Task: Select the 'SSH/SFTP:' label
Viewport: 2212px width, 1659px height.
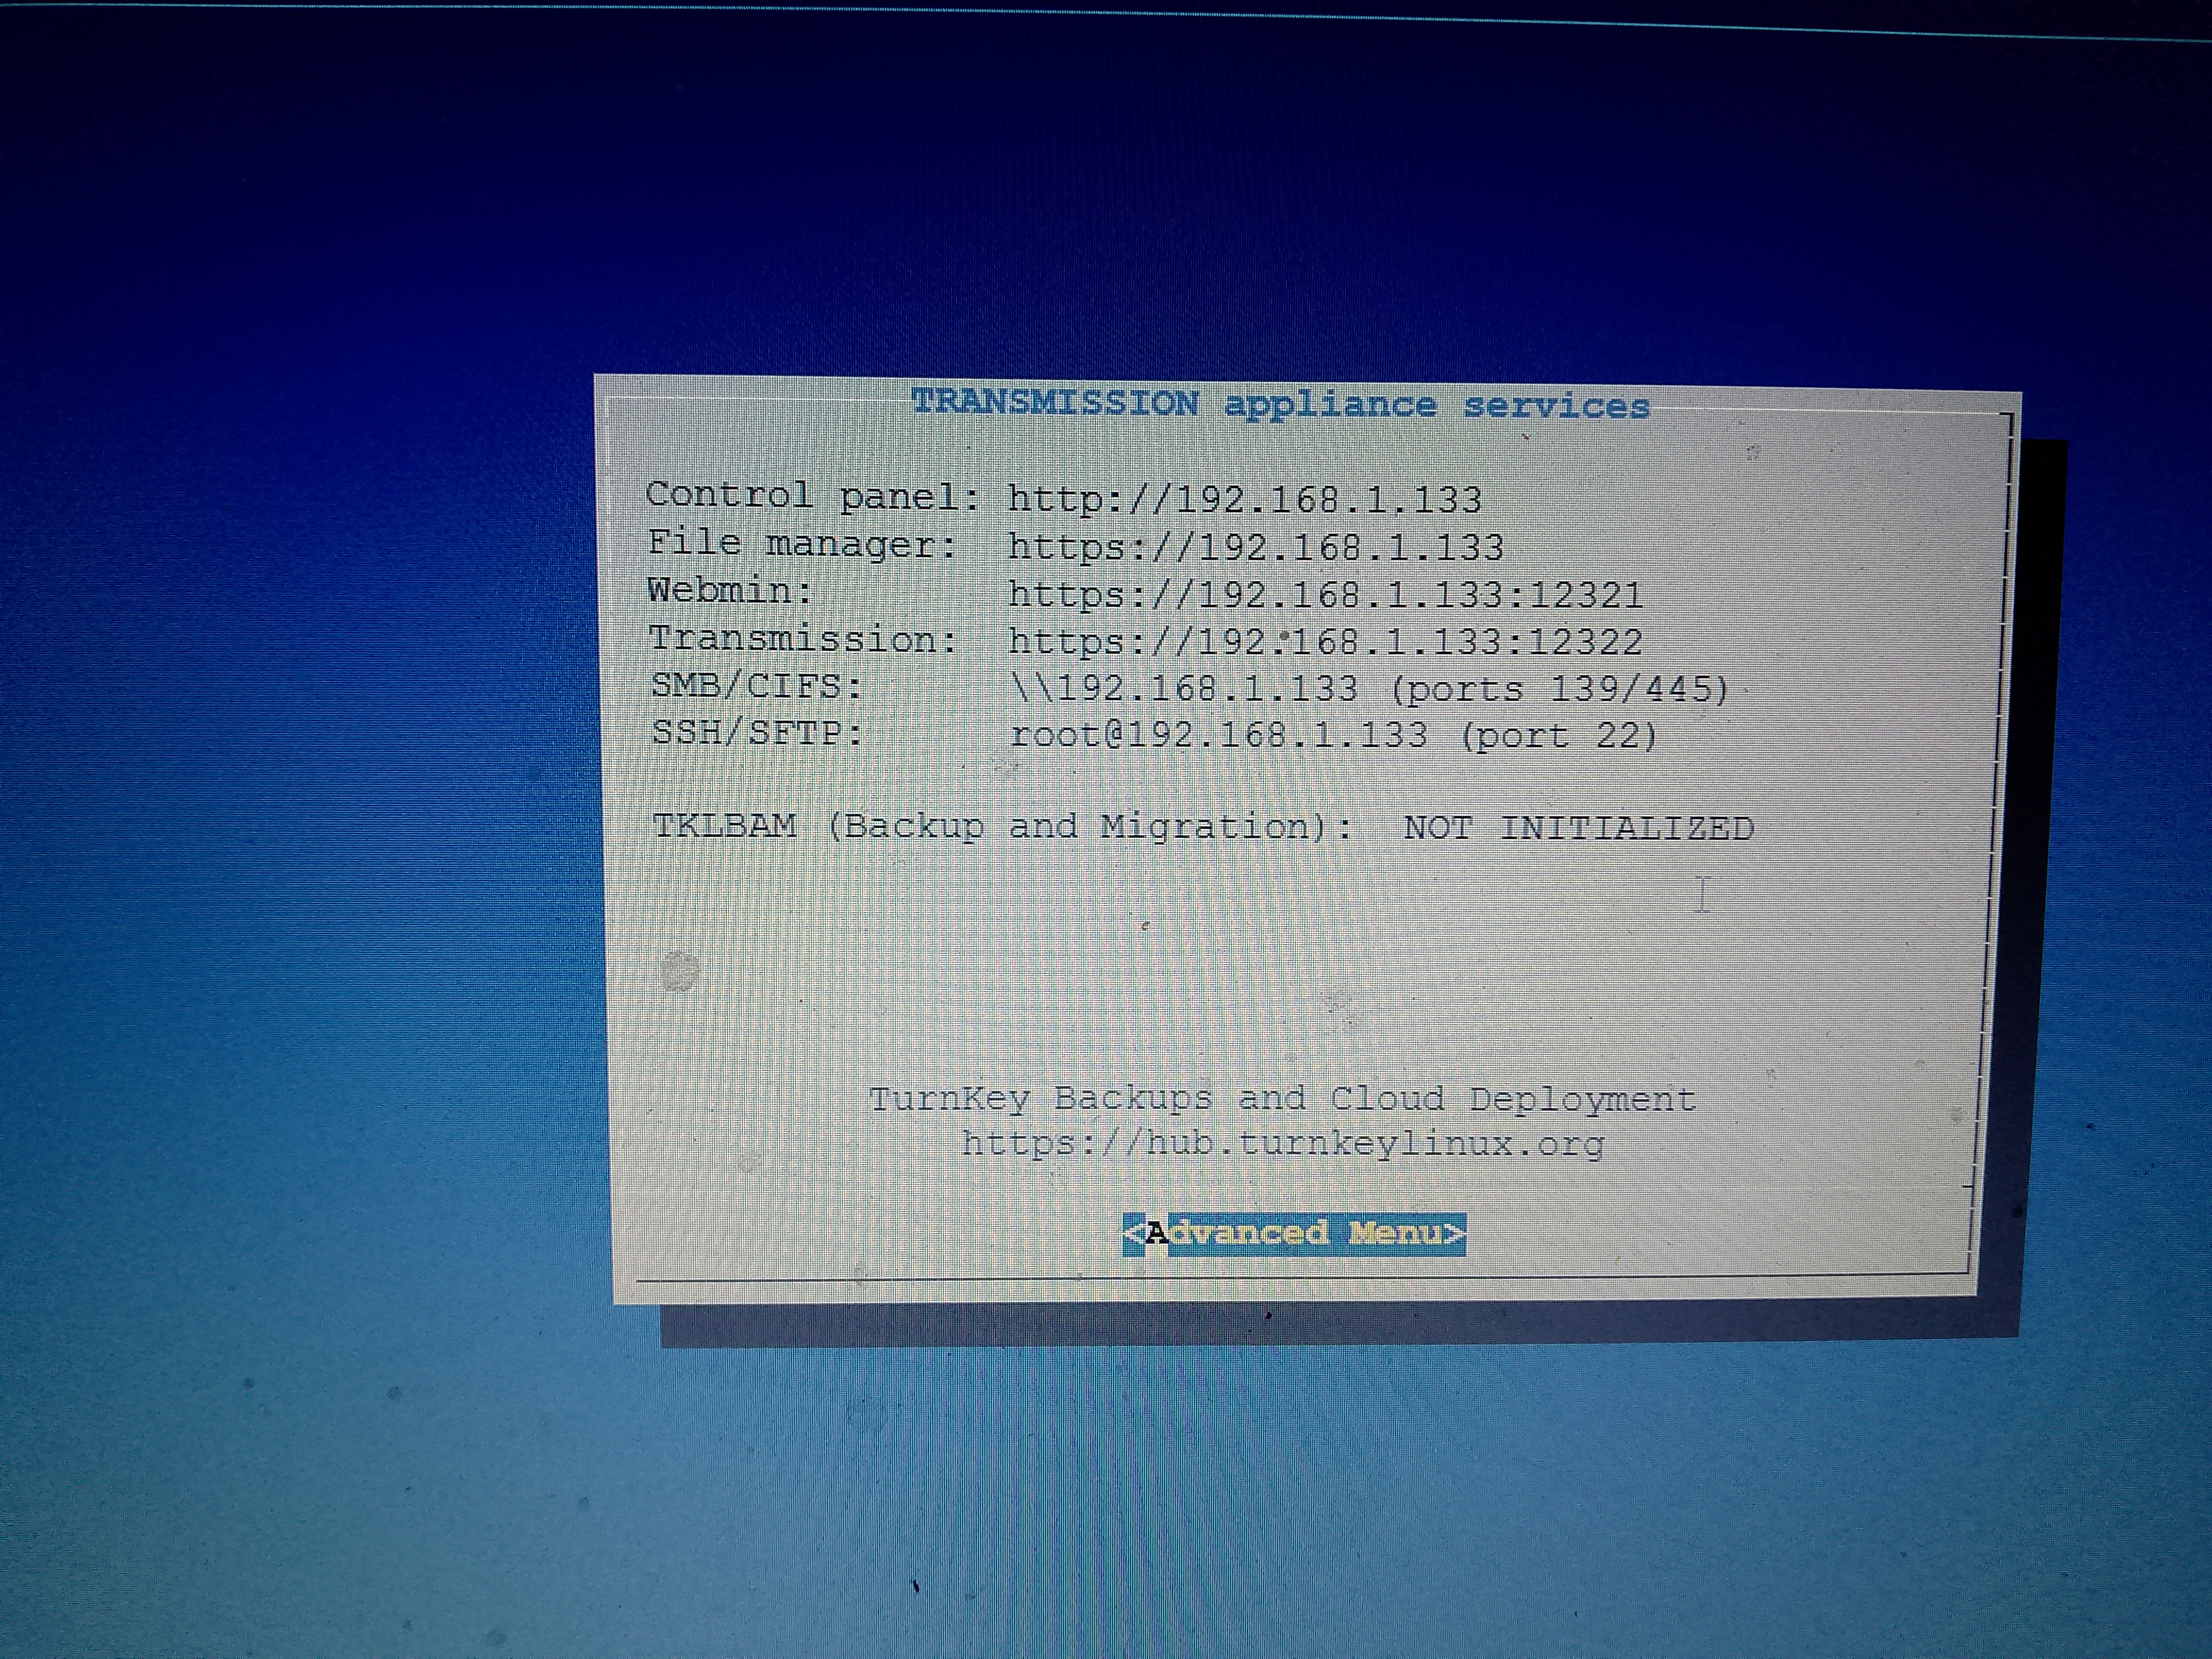Action: (757, 732)
